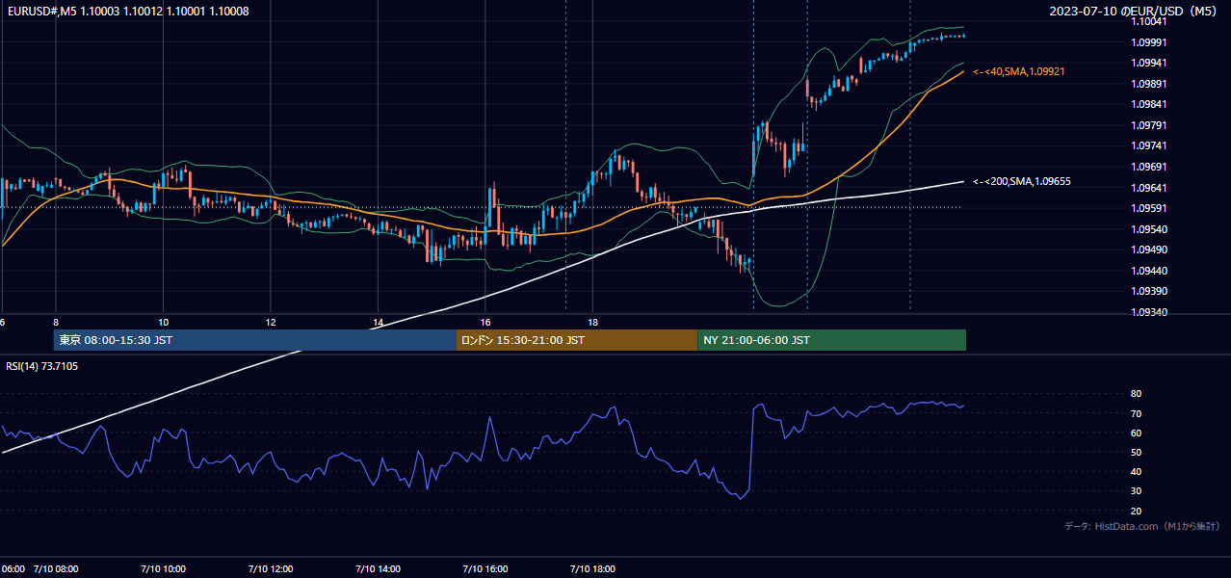Image resolution: width=1231 pixels, height=578 pixels.
Task: Click the '7/10 12:00' bottom time label
Action: click(271, 568)
